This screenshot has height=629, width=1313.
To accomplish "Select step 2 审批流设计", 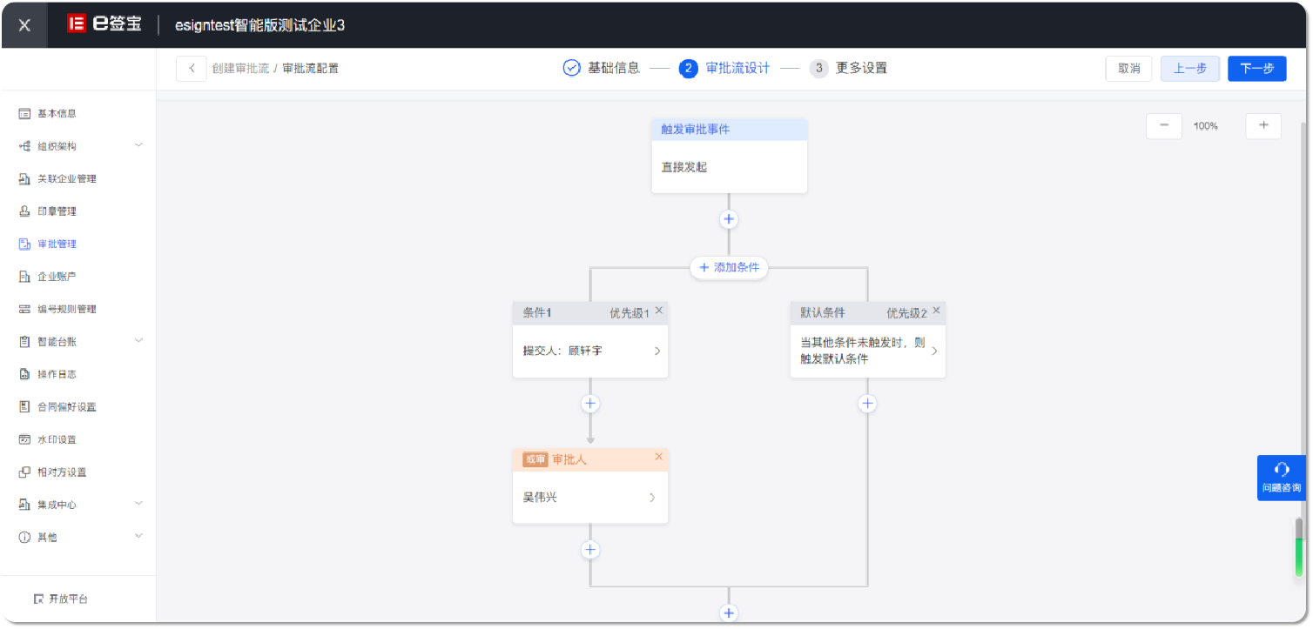I will coord(724,68).
